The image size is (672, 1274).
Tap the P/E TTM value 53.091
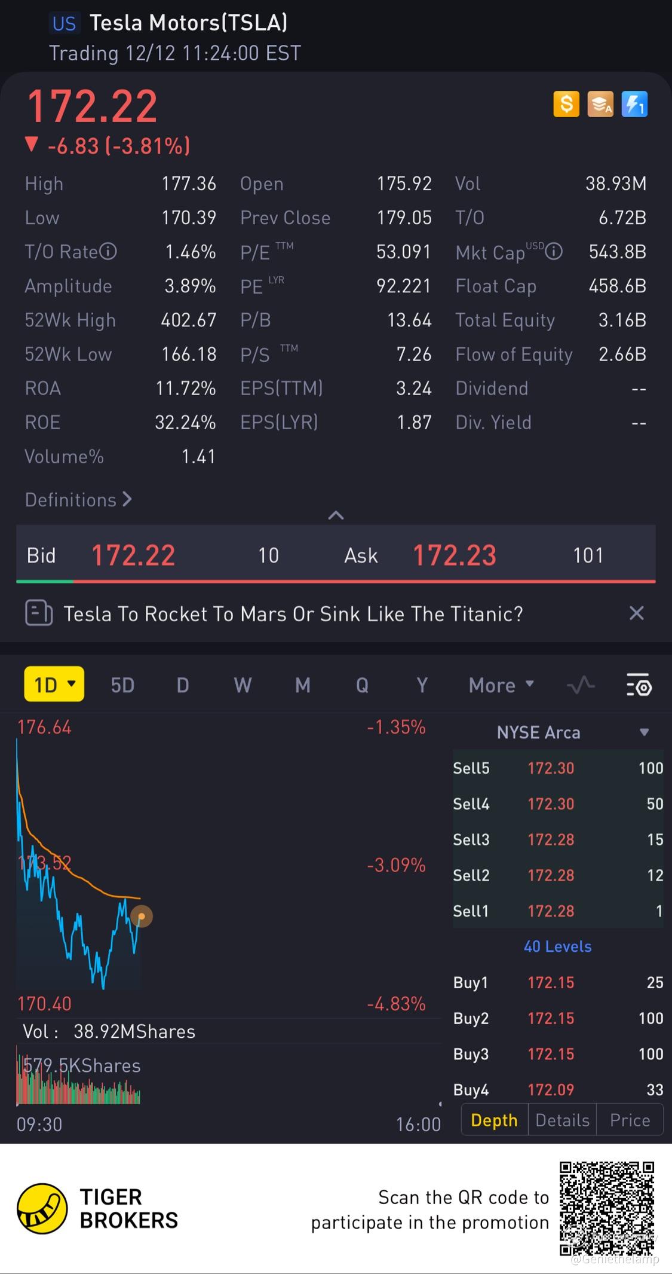coord(404,252)
